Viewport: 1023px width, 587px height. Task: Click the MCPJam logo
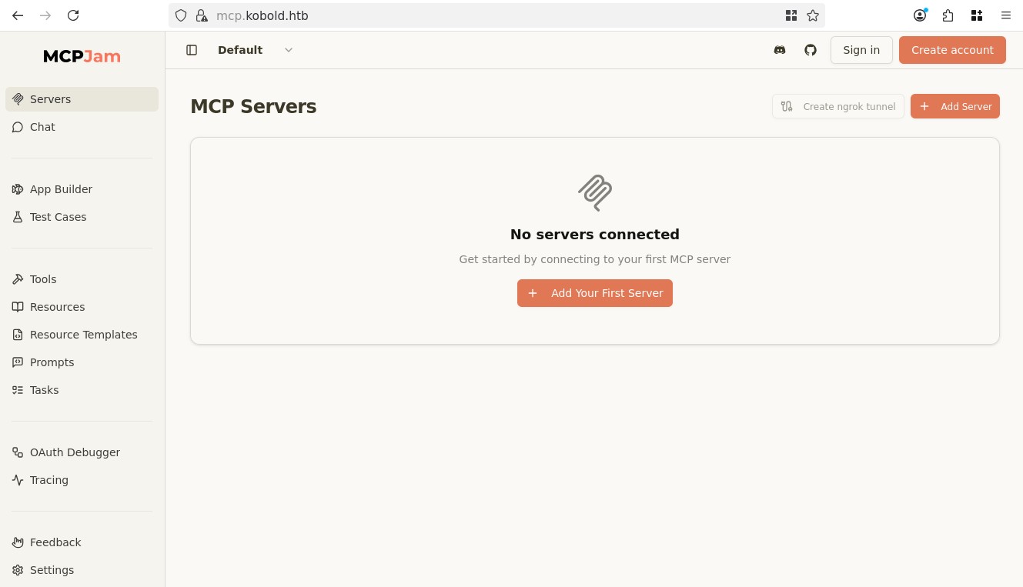point(82,56)
